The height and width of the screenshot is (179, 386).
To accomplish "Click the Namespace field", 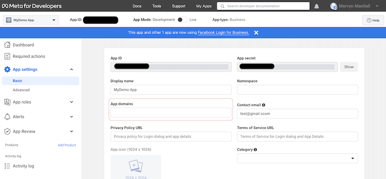I will [297, 90].
